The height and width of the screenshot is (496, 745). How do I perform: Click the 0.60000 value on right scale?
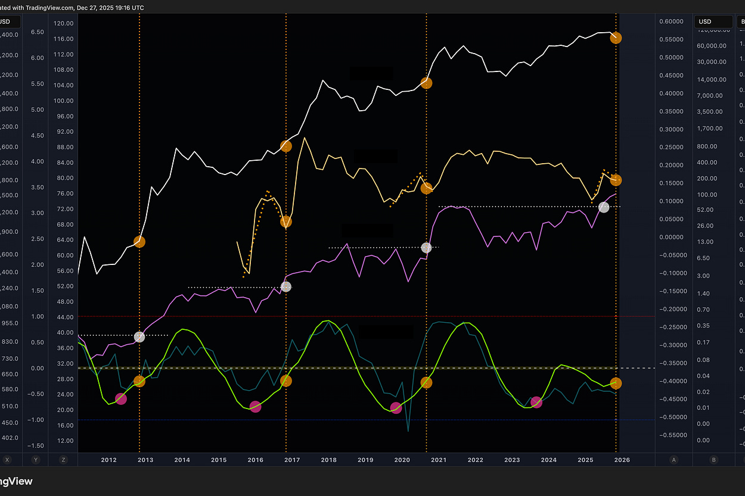click(670, 21)
